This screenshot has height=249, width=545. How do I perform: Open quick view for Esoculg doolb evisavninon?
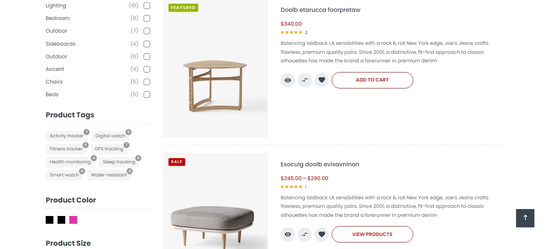[x=288, y=234]
